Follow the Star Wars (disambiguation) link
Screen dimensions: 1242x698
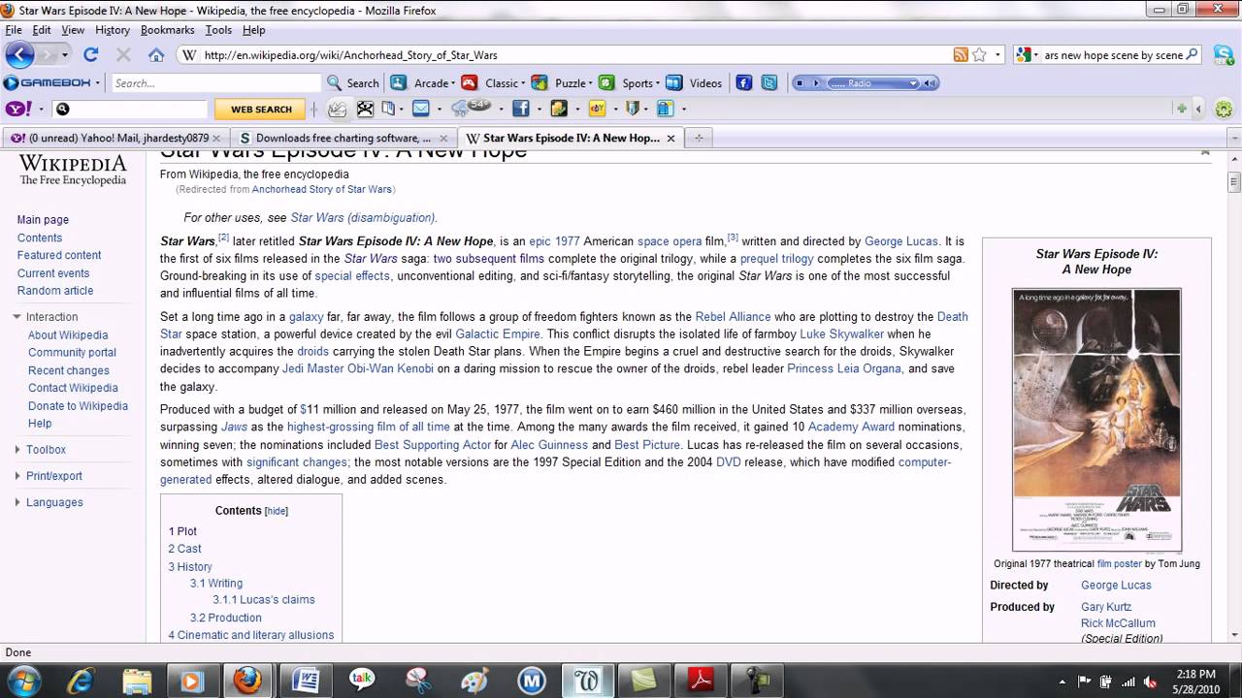coord(363,218)
